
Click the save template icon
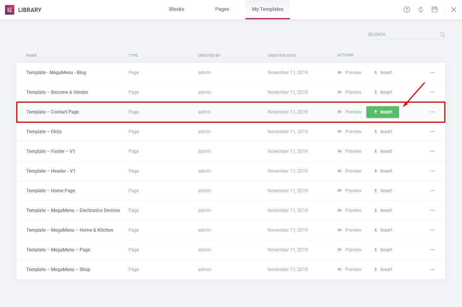435,10
